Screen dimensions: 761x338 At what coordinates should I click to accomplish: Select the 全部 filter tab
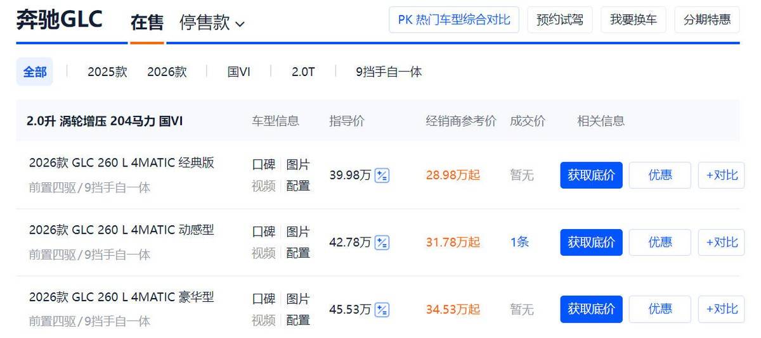coord(35,72)
